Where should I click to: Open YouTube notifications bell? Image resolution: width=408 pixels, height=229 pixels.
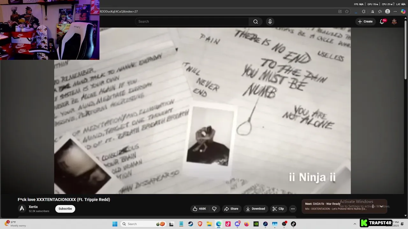[x=382, y=22]
